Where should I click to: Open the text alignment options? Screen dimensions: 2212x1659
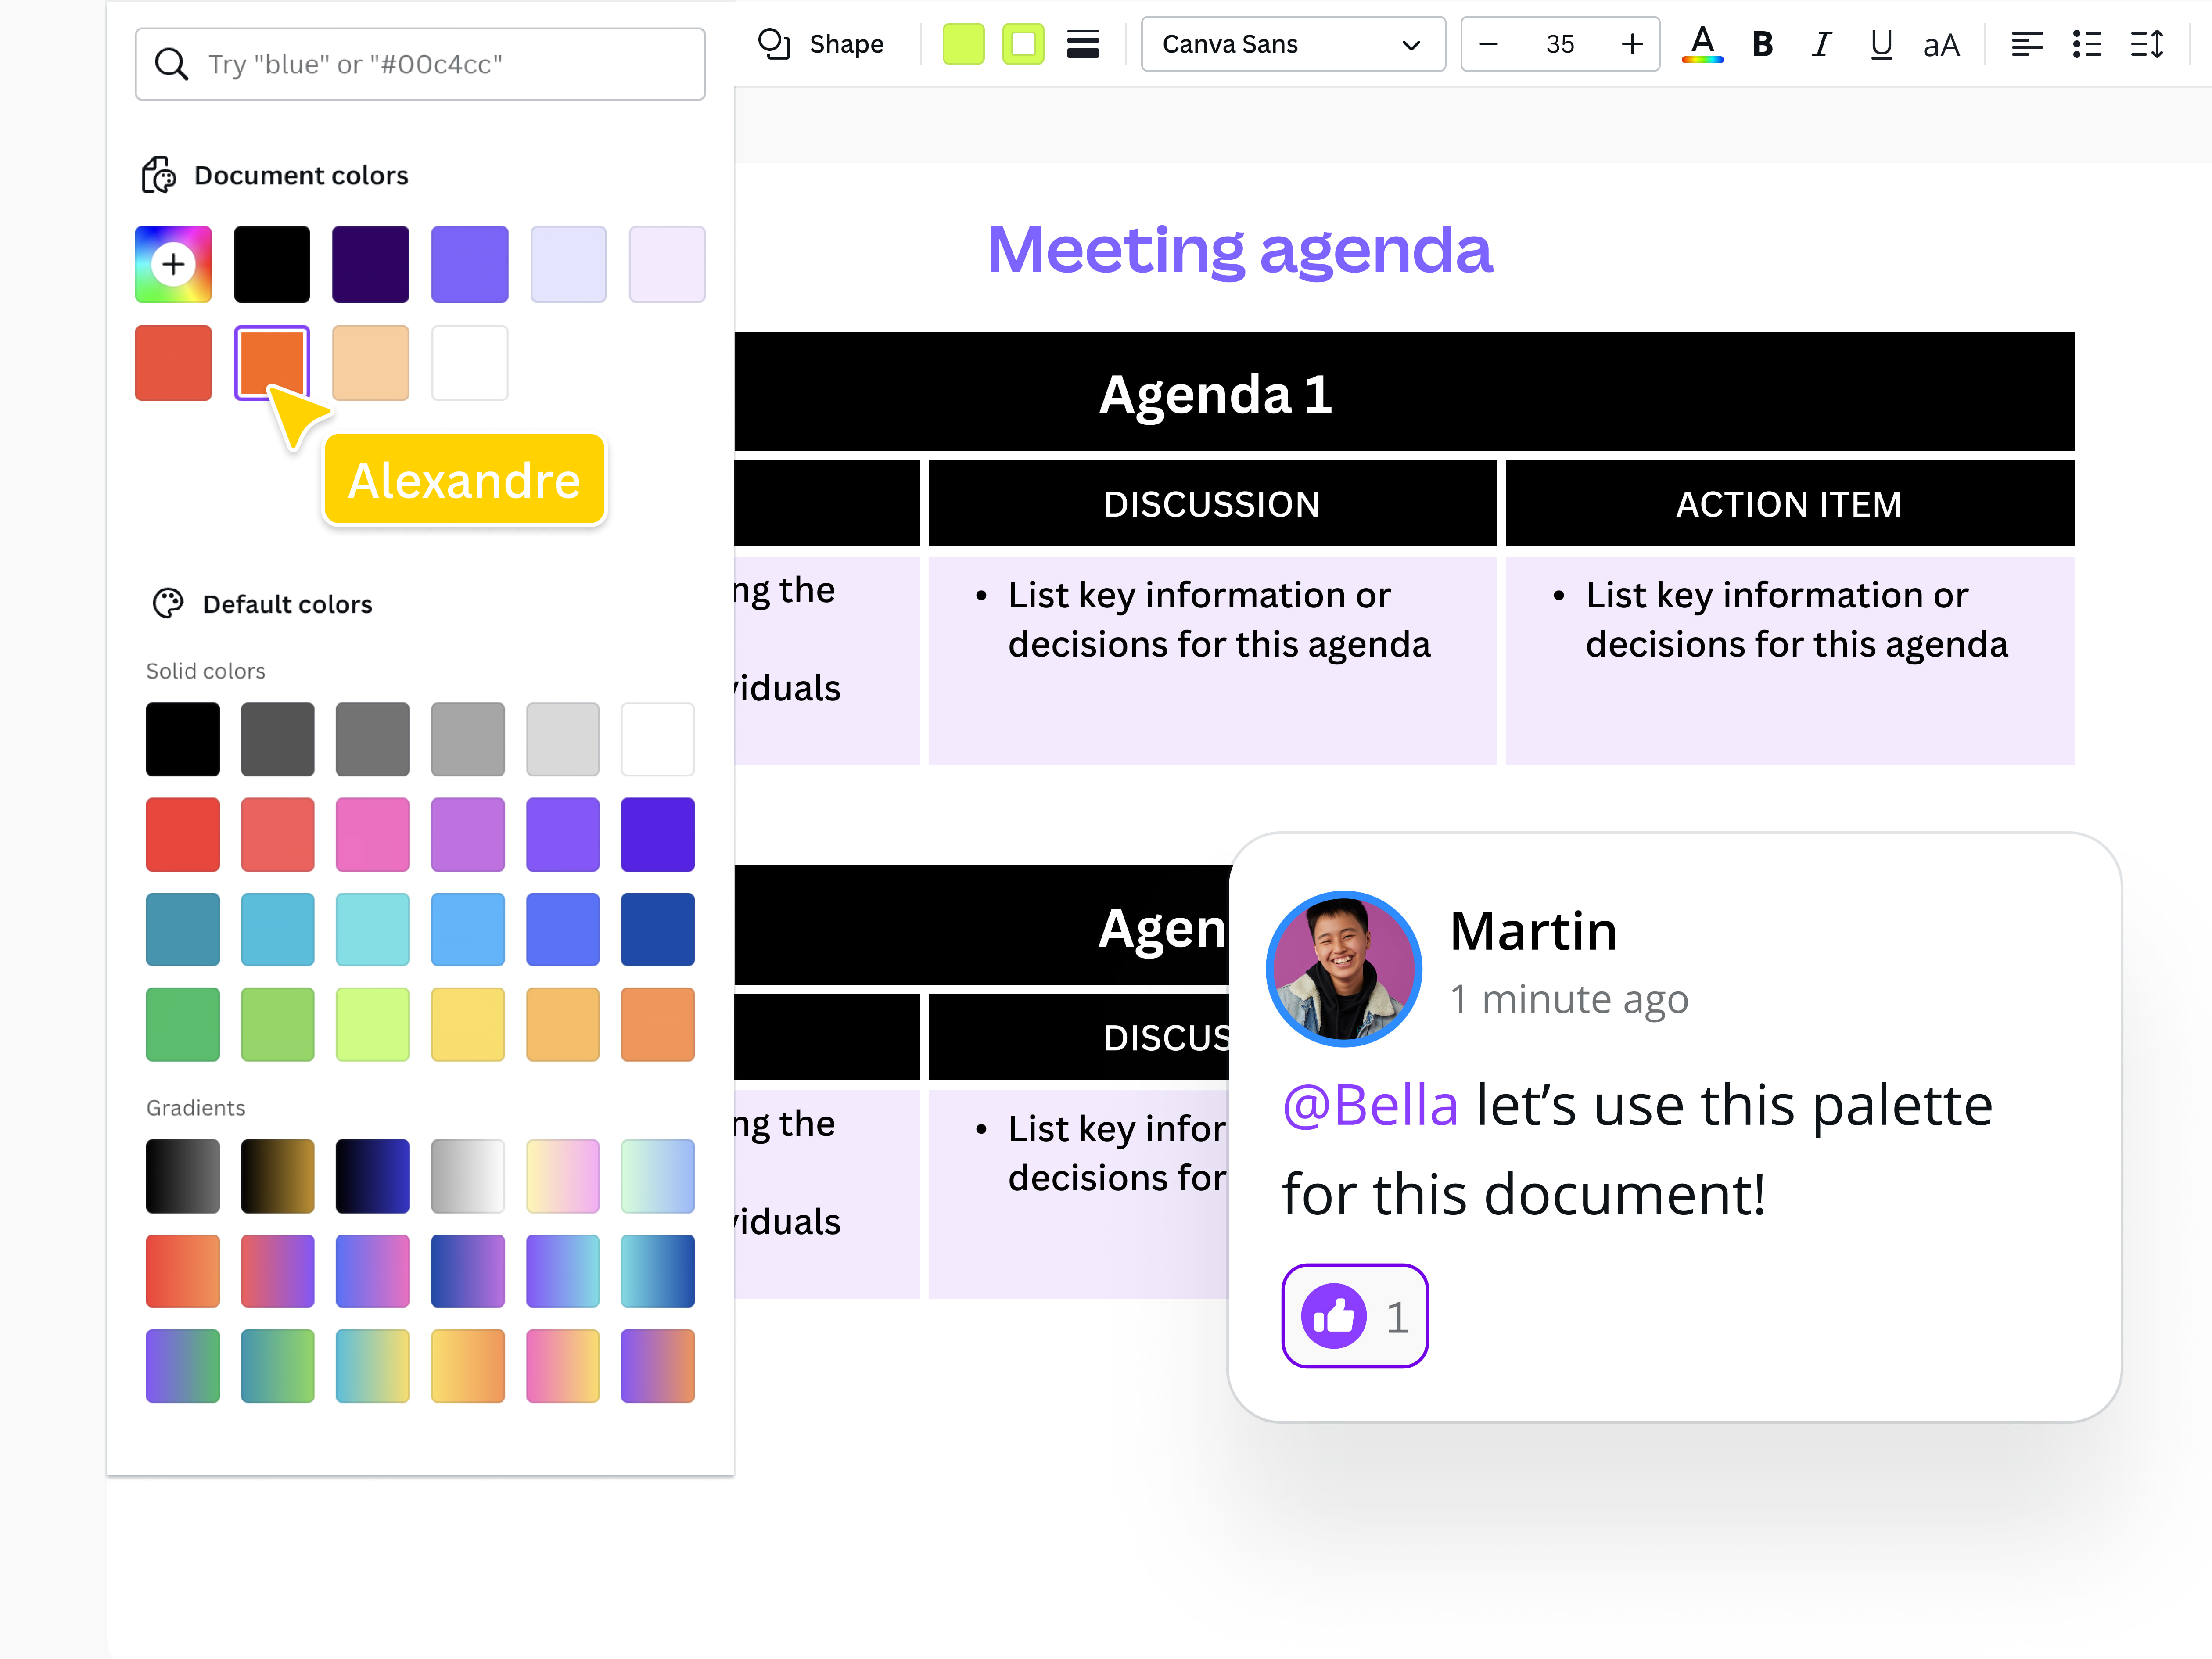click(2027, 44)
